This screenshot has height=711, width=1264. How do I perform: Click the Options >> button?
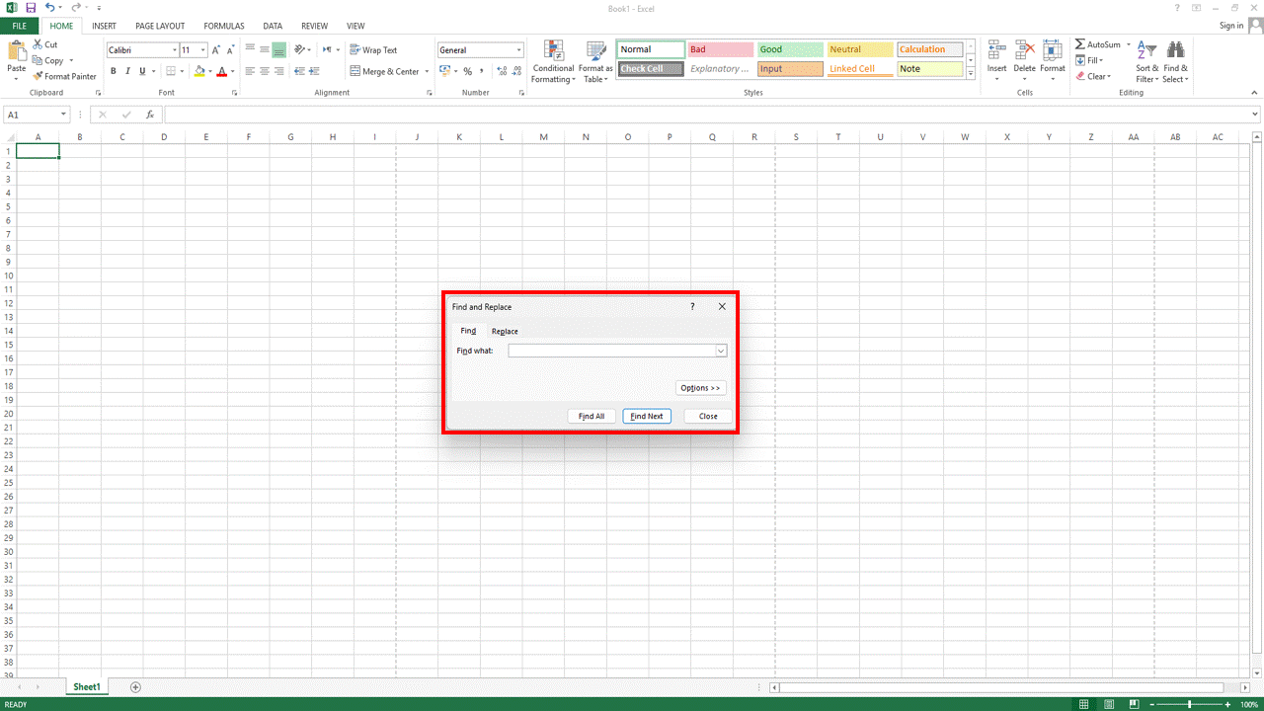[x=701, y=388]
